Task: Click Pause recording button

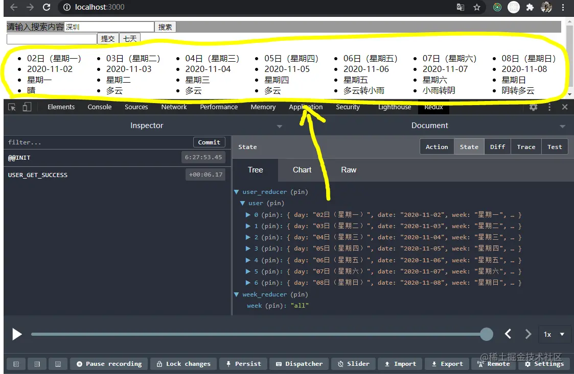Action: [x=109, y=364]
